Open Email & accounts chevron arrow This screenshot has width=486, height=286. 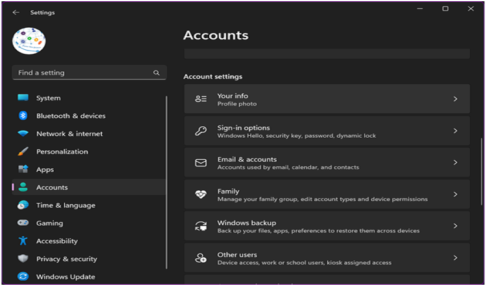pyautogui.click(x=456, y=162)
